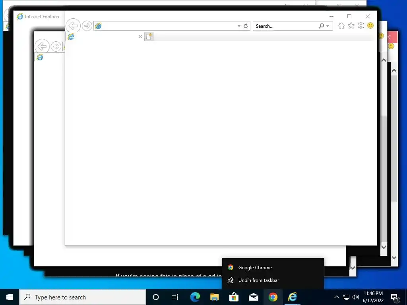Open the Mail app from the taskbar
407x305 pixels.
[x=253, y=297]
